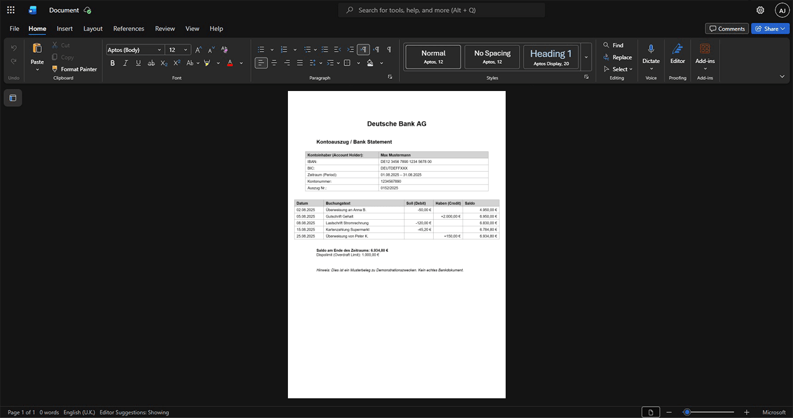Open the Paragraph dialog launcher
Screen dimensions: 793x418
click(390, 77)
